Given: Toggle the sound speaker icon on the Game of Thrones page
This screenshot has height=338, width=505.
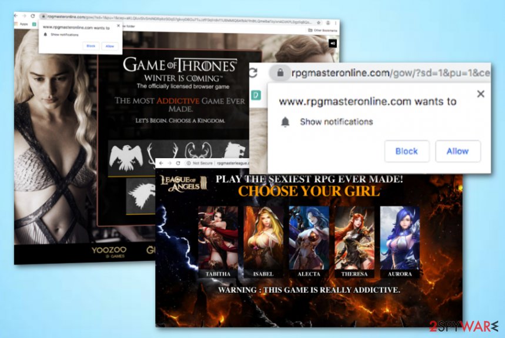Looking at the screenshot, I should point(333,43).
